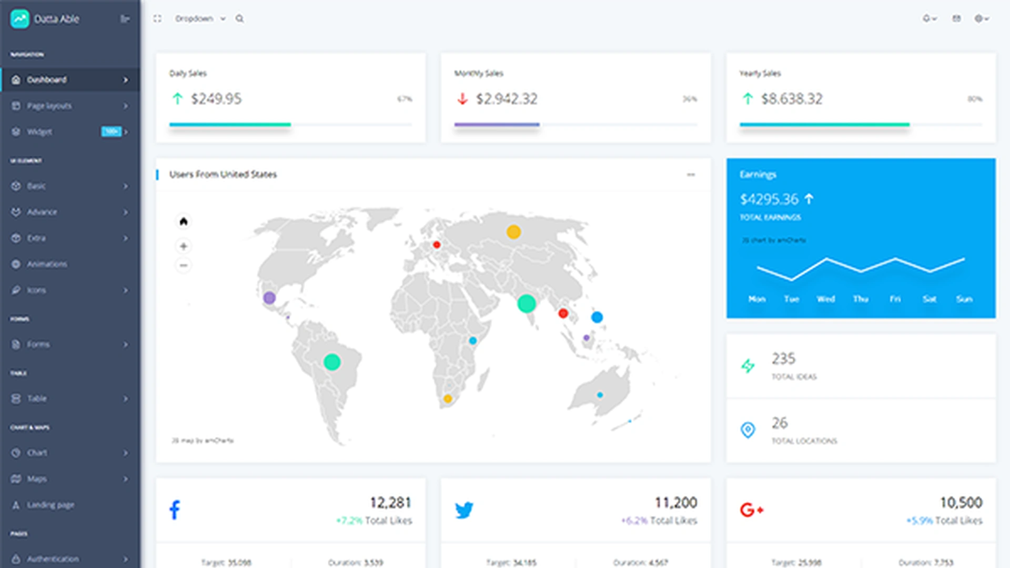Collapse sidebar using menu toggle icon
1010x568 pixels.
click(x=125, y=19)
